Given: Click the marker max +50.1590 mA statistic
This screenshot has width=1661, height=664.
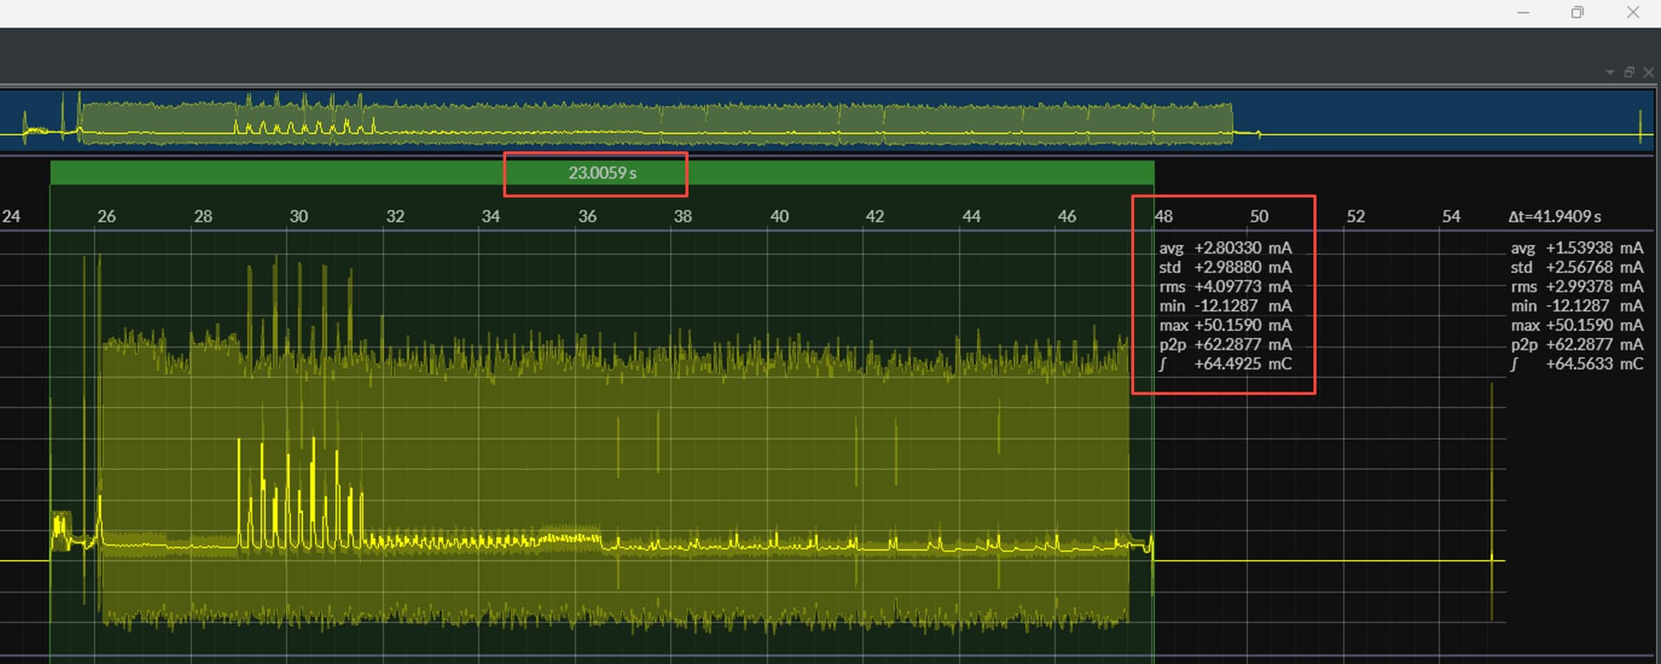Looking at the screenshot, I should click(1225, 326).
